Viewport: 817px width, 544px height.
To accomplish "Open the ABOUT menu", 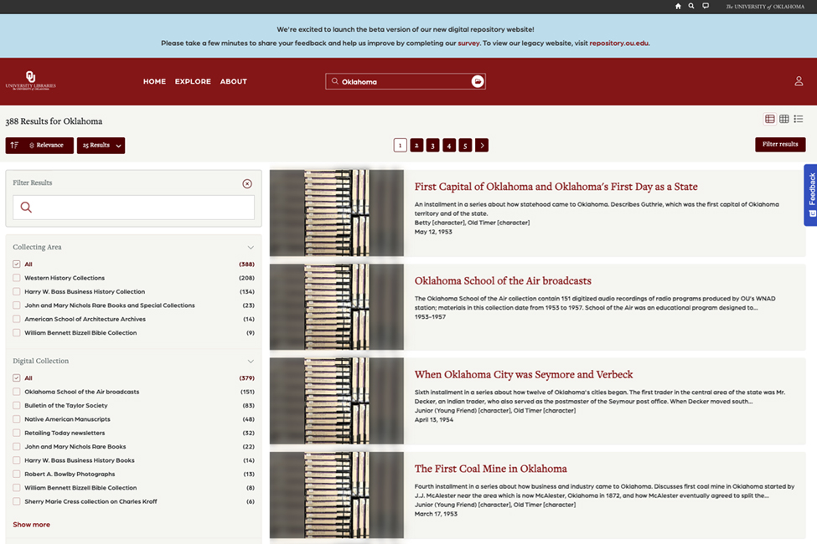I will tap(233, 81).
